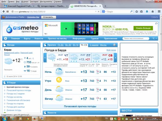Open the bookmark star icon

[137, 12]
